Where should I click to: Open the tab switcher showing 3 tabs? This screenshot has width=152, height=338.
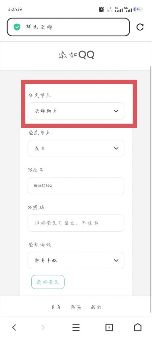109,327
